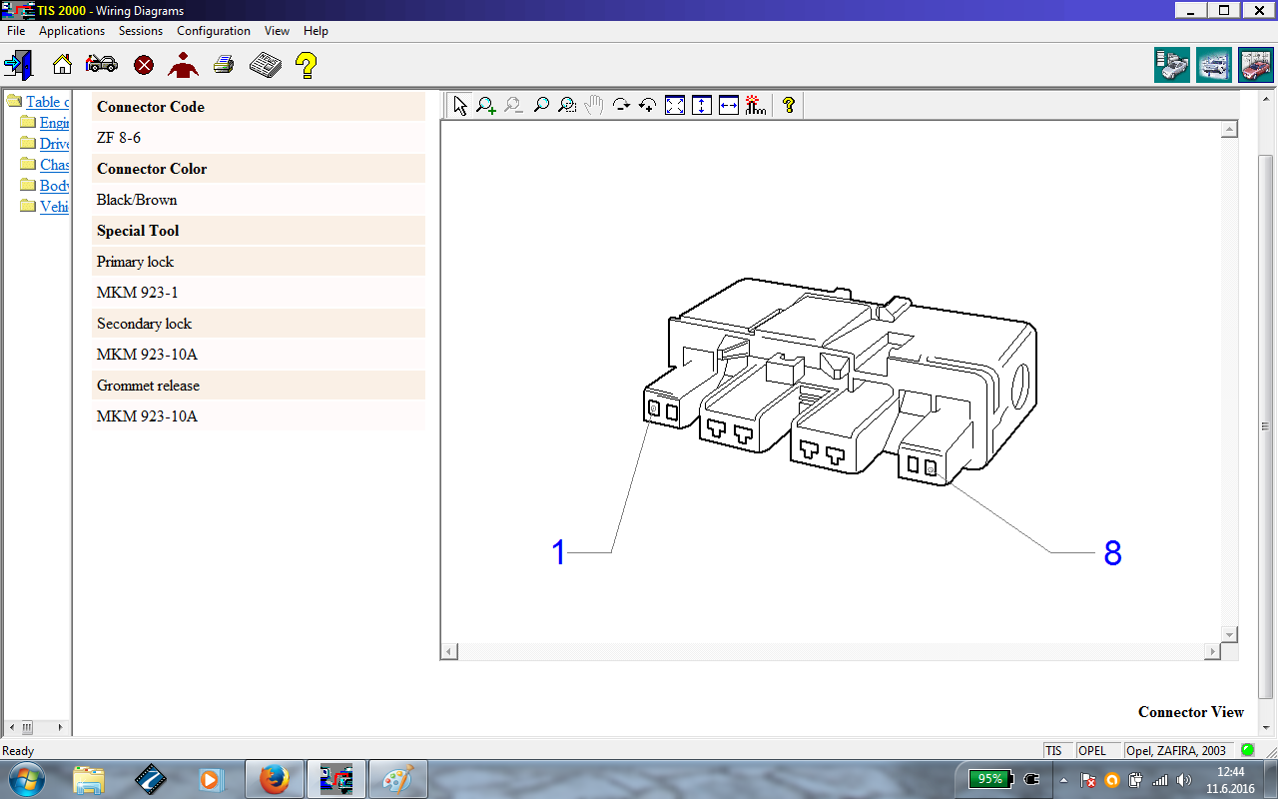
Task: Select the arrow pointer tool
Action: point(459,105)
